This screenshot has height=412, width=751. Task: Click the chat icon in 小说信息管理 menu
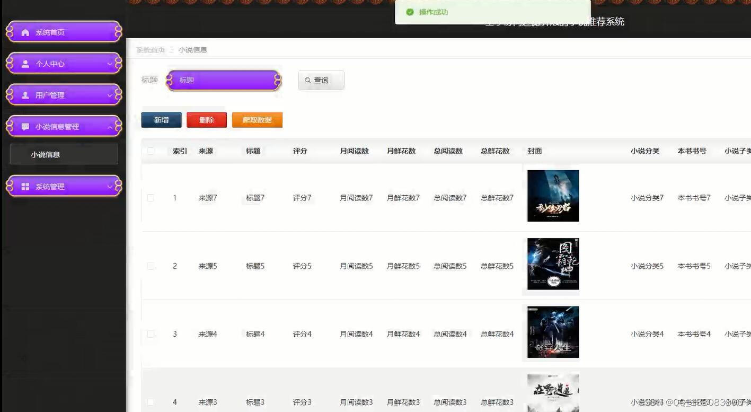pos(25,127)
